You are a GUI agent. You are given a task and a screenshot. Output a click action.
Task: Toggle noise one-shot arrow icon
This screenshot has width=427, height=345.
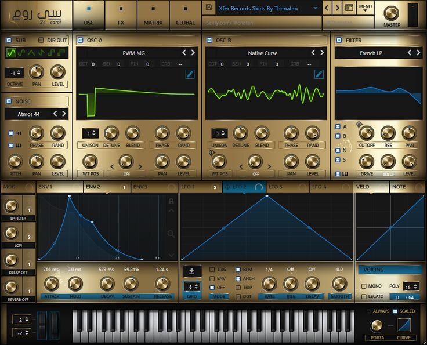[x=18, y=133]
